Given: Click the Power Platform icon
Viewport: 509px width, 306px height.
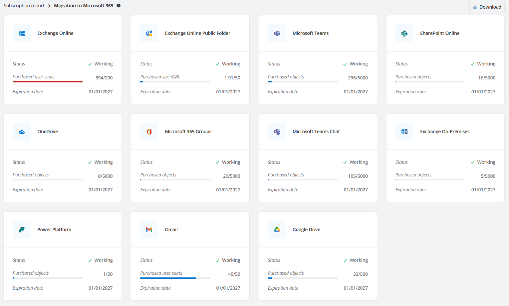Looking at the screenshot, I should [x=22, y=230].
